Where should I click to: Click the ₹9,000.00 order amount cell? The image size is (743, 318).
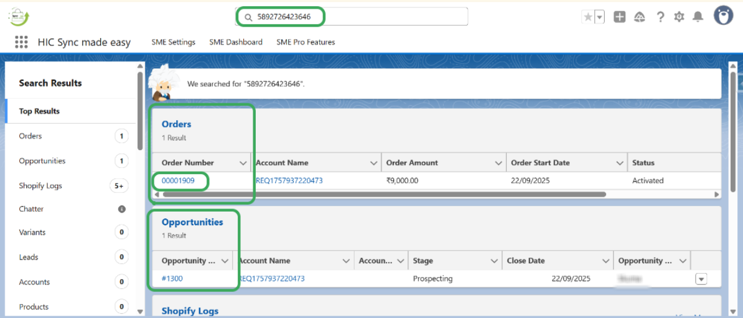[402, 180]
